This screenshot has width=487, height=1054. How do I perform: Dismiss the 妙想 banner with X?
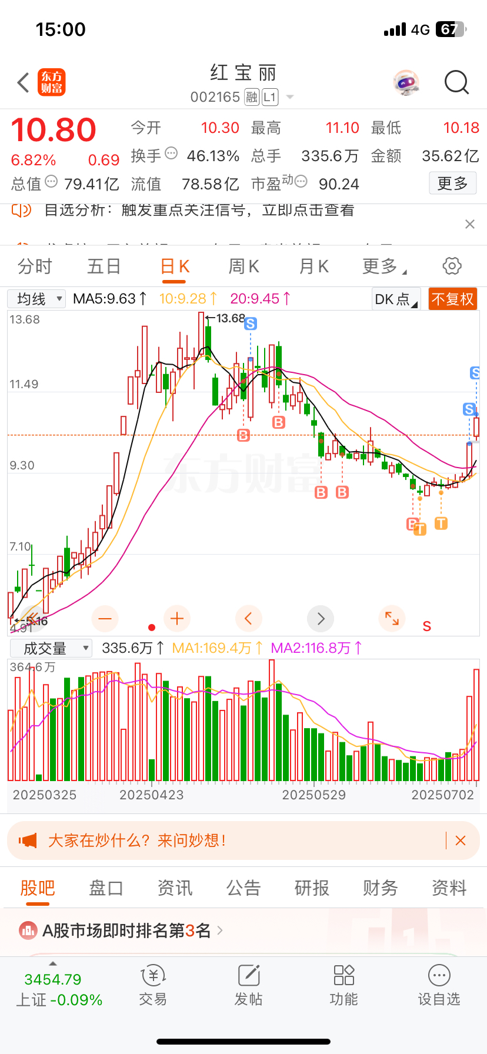(x=461, y=840)
